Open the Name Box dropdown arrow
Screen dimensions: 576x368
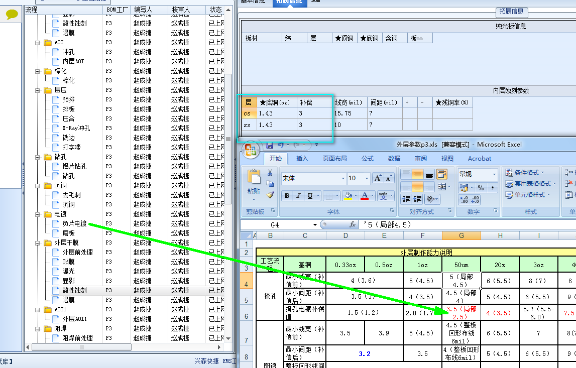point(315,225)
